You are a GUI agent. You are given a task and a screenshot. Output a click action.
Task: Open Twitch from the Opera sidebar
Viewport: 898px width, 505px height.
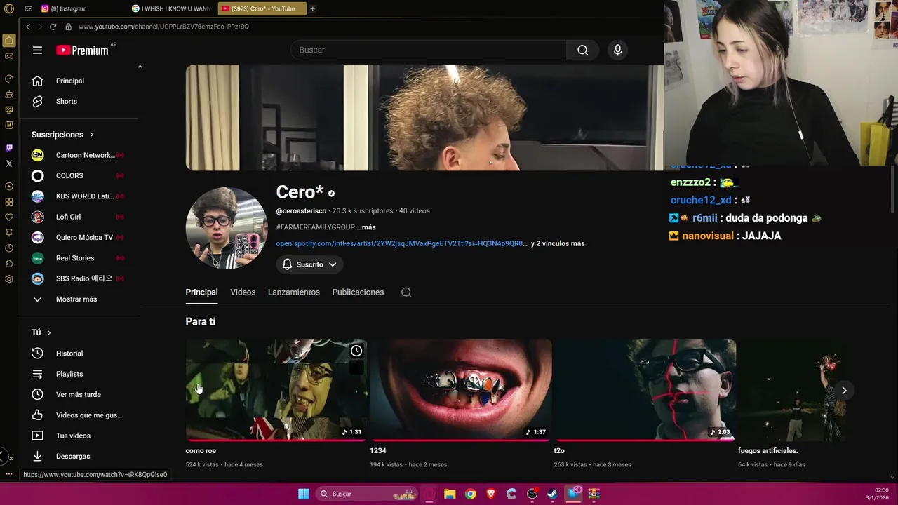(9, 147)
